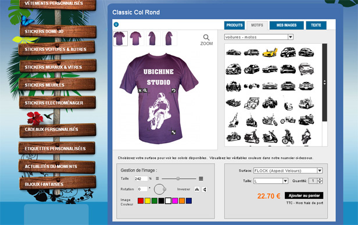Flip image horizontally with Inverser icon

point(197,189)
